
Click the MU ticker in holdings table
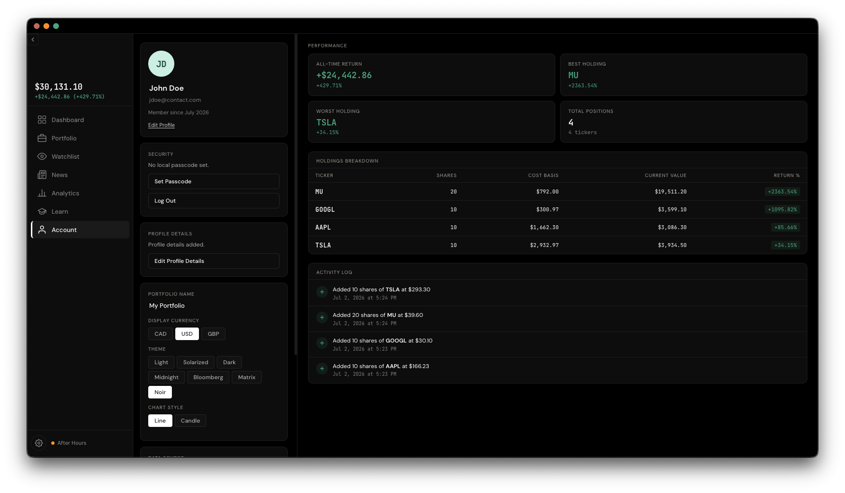(x=319, y=192)
